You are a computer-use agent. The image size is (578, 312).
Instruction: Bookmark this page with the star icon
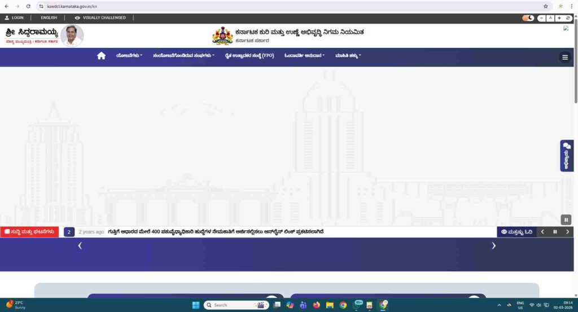(546, 6)
